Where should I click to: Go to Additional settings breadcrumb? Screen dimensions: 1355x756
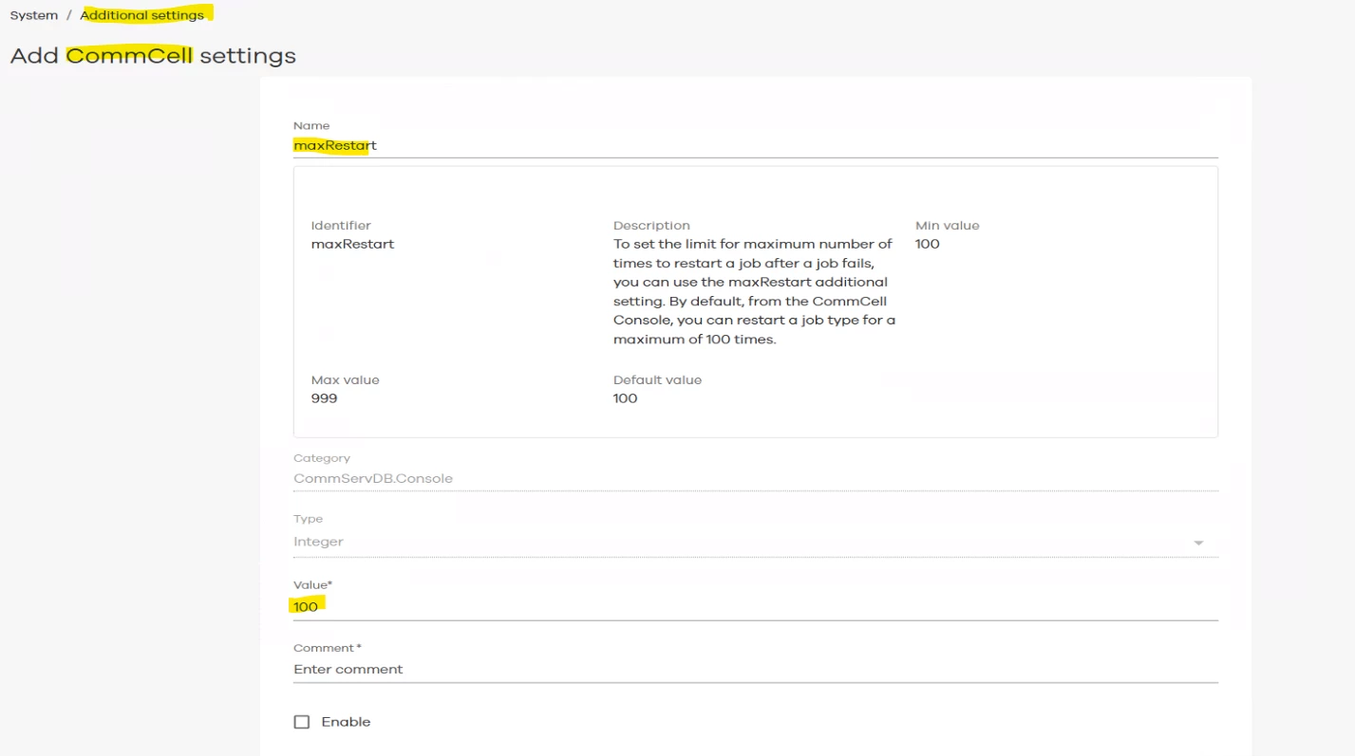pos(142,15)
